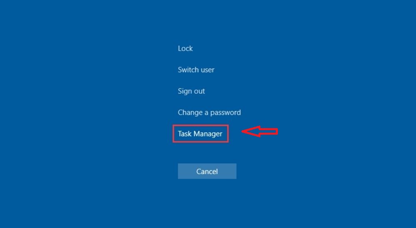
Task: Click Sign out
Action: pyautogui.click(x=191, y=91)
